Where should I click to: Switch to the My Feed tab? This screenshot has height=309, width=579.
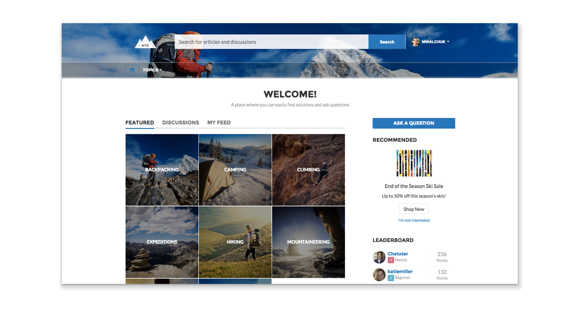tap(219, 123)
